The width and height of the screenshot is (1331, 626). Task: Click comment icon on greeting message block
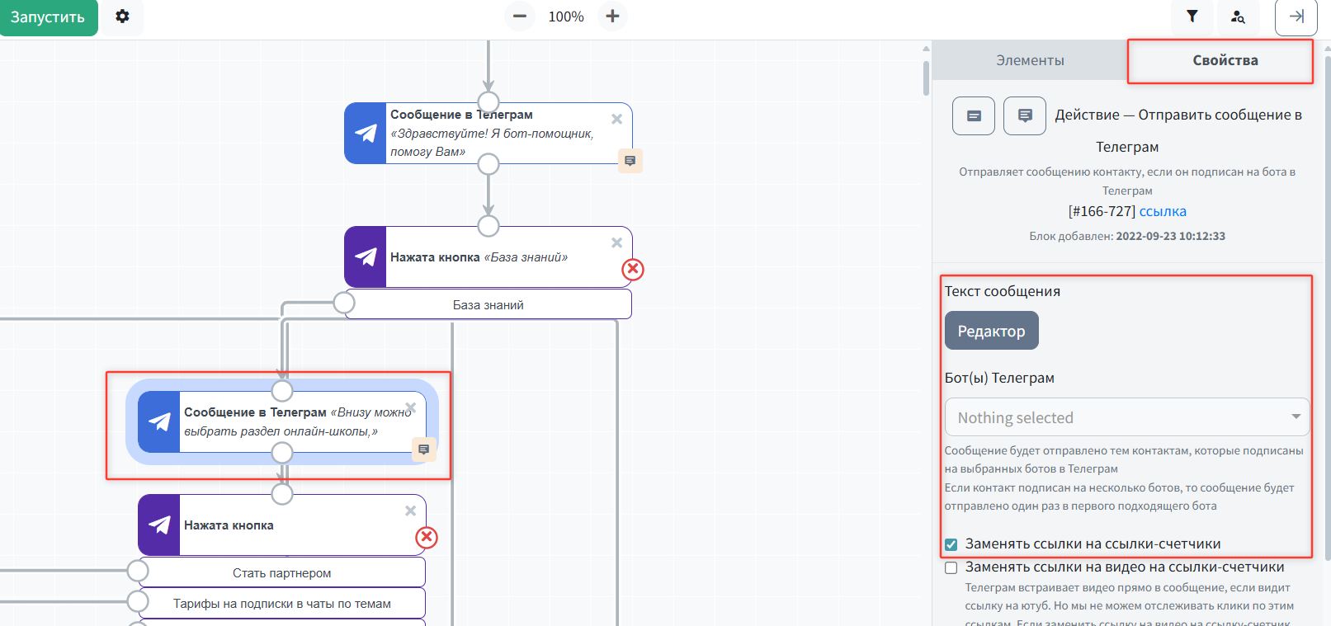[x=630, y=161]
